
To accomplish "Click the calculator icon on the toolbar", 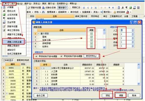I will (119, 8).
